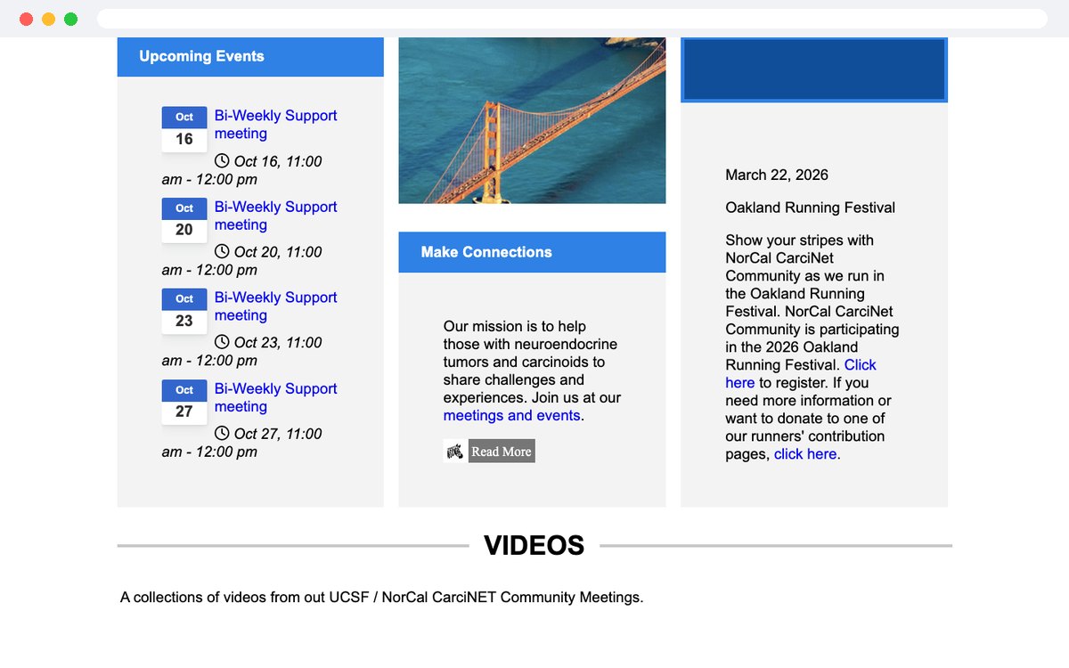Open the Oct 20 Bi-Weekly Support meeting link
The width and height of the screenshot is (1069, 668).
pyautogui.click(x=276, y=216)
